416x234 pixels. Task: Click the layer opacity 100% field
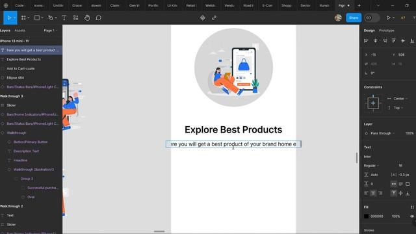(x=409, y=133)
